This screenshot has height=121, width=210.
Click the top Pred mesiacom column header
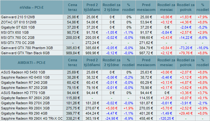coord(146,7)
